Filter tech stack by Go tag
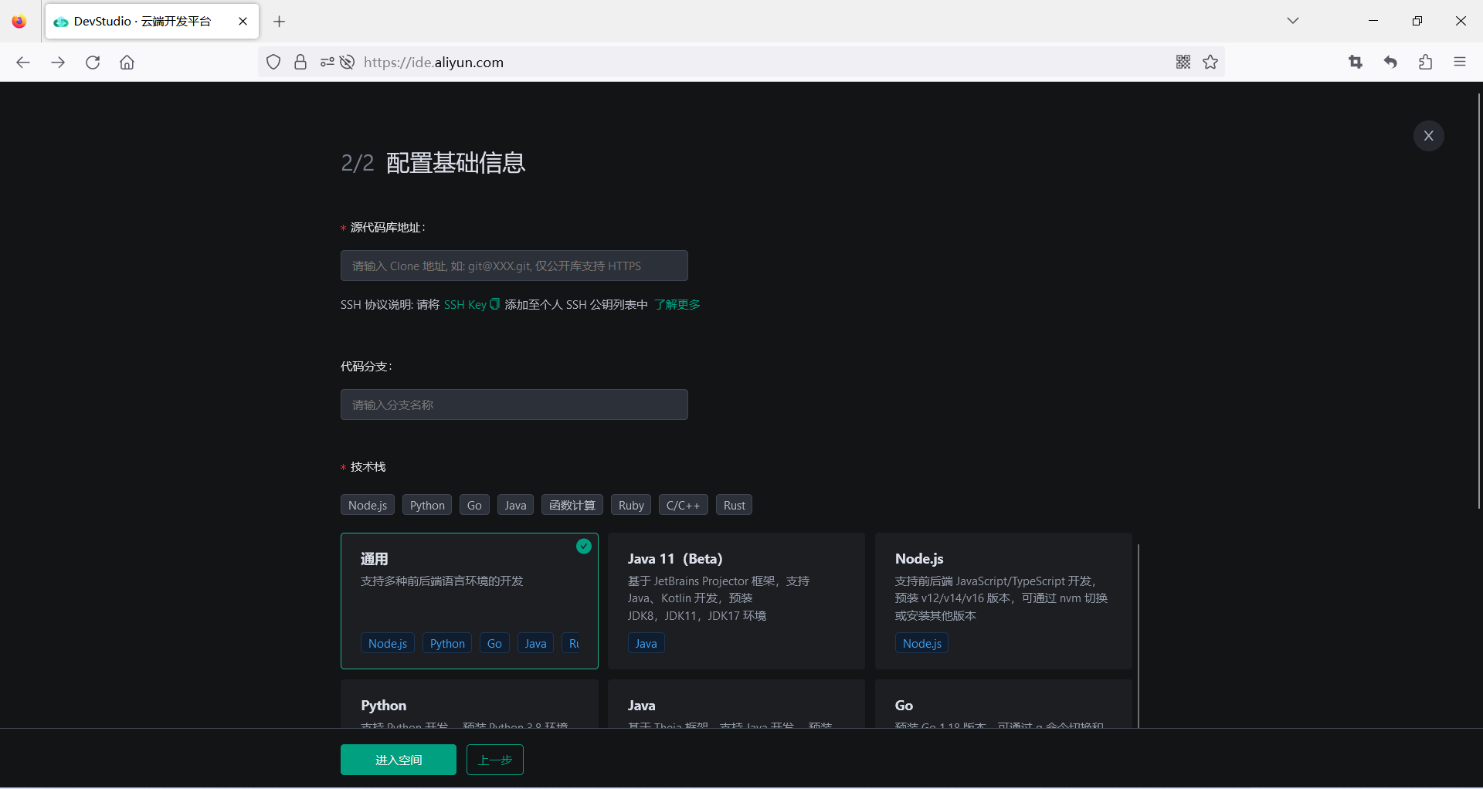The image size is (1483, 789). [x=474, y=505]
